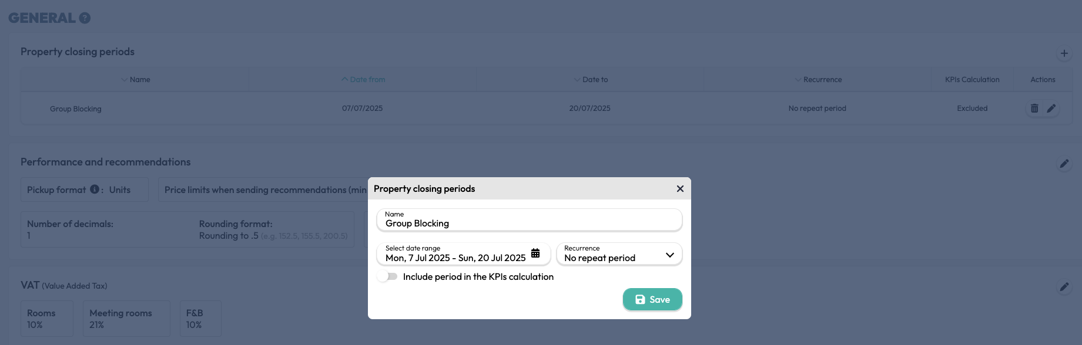Click the Pickup format info icon
Screen dimensions: 1082x345
click(94, 190)
